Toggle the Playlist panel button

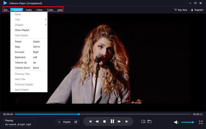tap(67, 122)
